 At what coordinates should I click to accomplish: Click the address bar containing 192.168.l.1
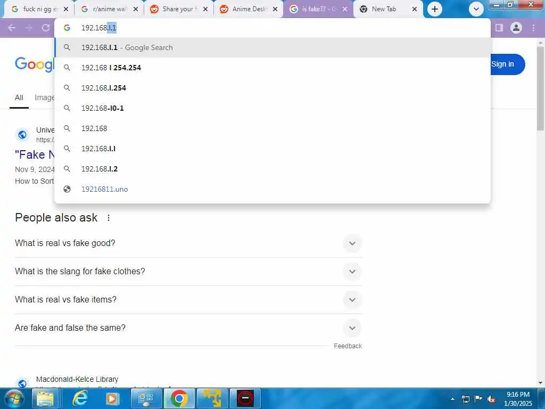click(272, 28)
